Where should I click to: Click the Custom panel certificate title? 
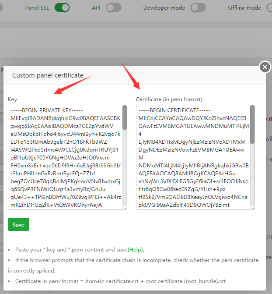[x=48, y=75]
